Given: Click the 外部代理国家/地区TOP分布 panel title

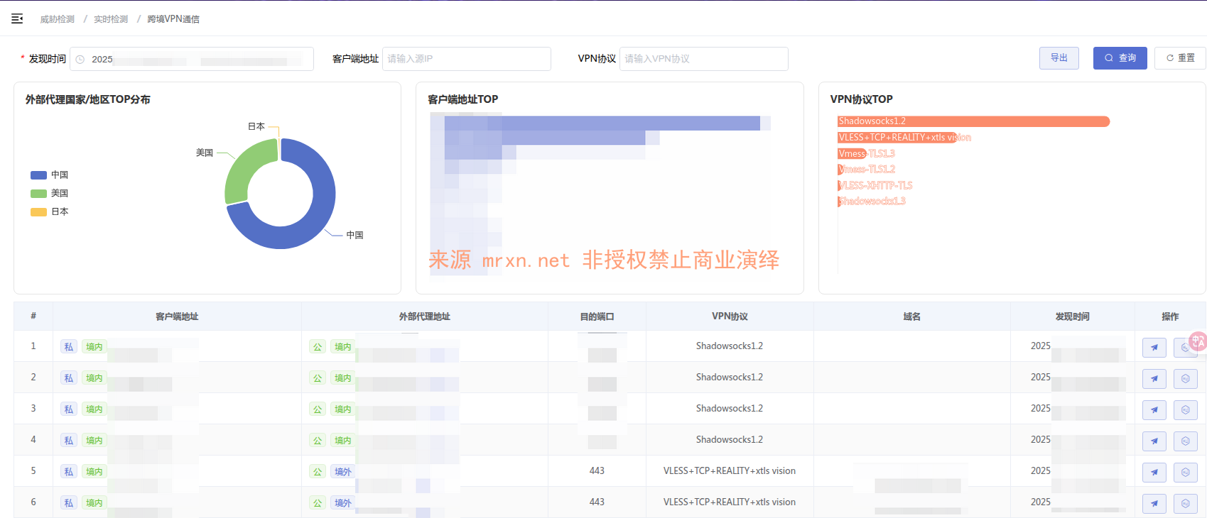Looking at the screenshot, I should point(88,99).
